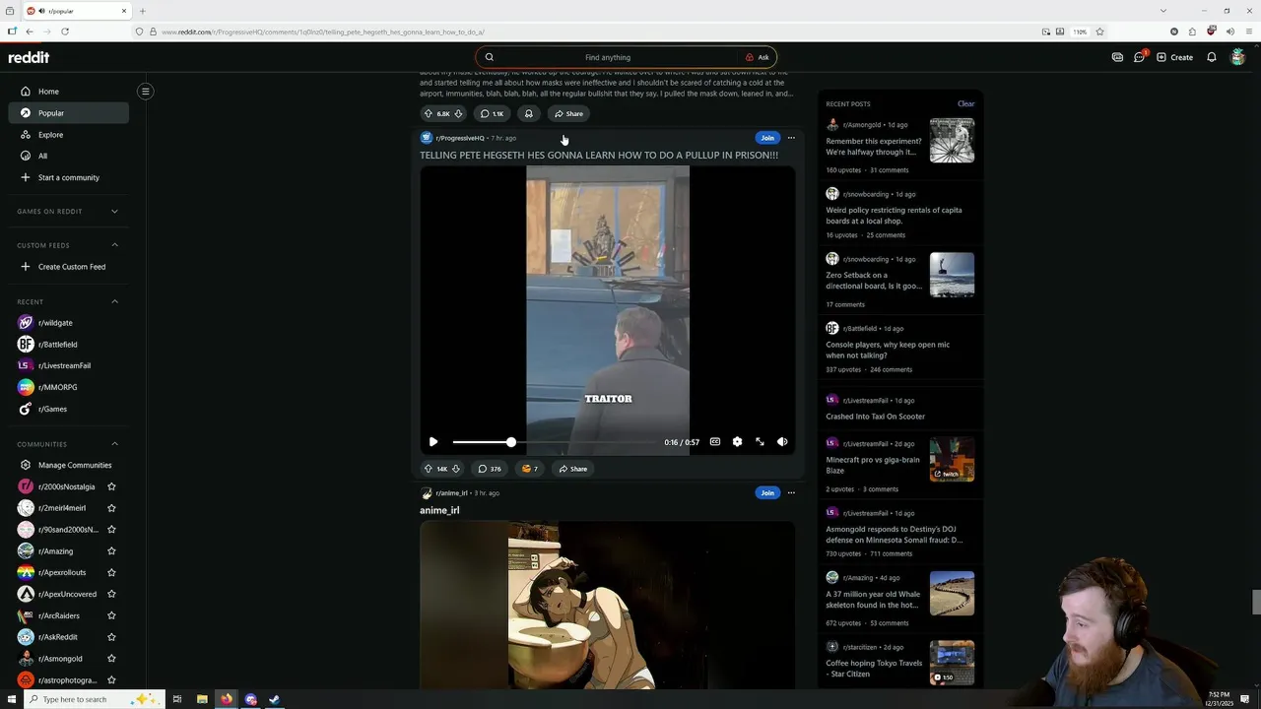This screenshot has width=1261, height=709.
Task: Clear the recent posts list
Action: coord(965,103)
